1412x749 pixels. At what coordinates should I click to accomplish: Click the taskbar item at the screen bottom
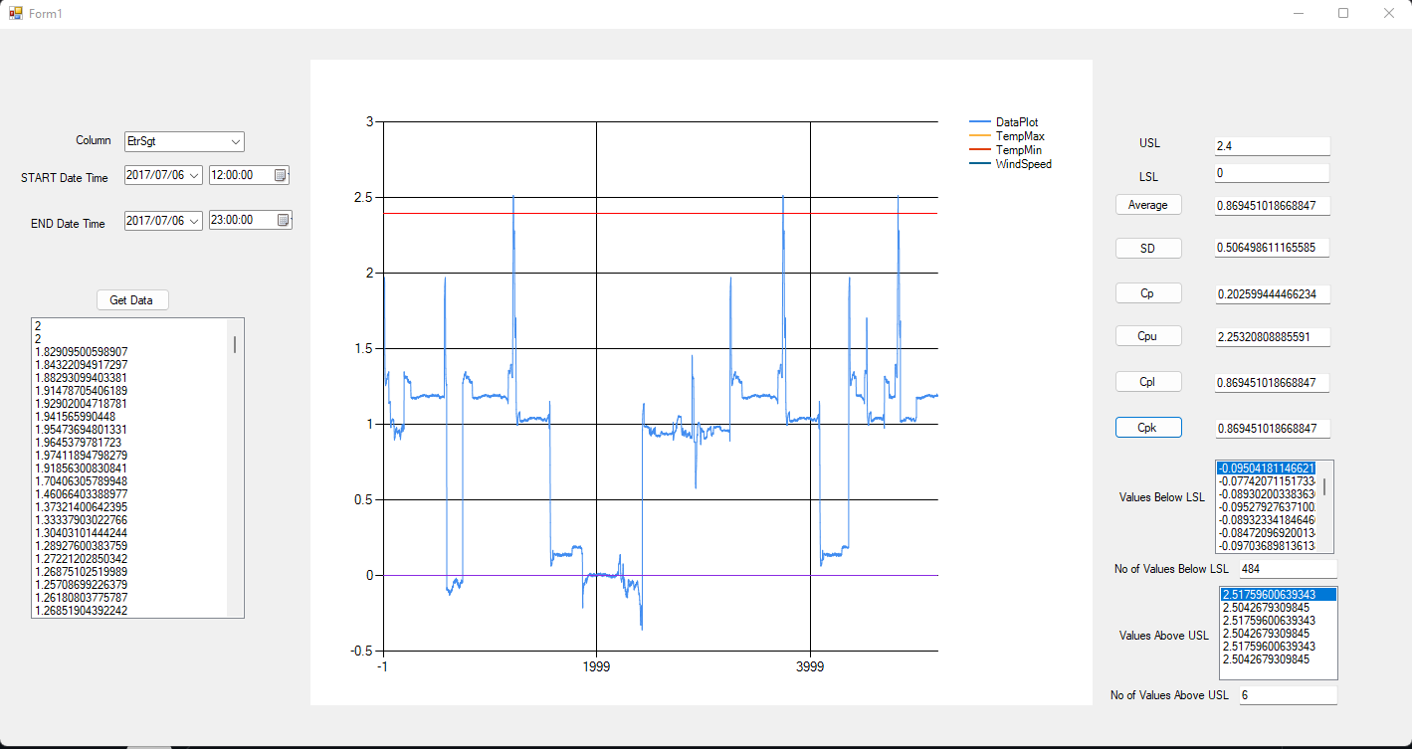(149, 744)
